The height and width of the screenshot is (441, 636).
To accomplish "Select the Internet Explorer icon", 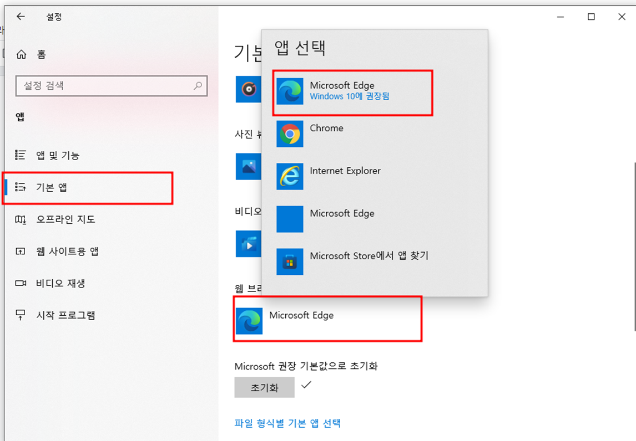I will [290, 177].
